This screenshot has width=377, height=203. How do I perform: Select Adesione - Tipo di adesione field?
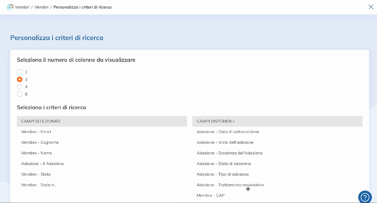pos(223,174)
